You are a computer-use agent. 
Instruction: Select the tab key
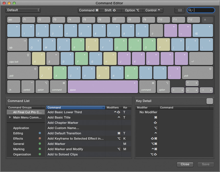(17, 45)
